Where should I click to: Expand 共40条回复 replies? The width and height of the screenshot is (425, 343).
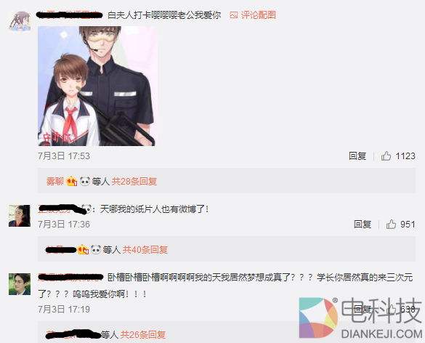[x=145, y=249]
